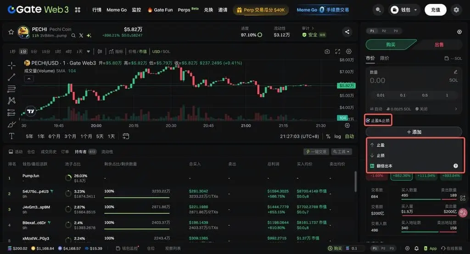The image size is (470, 254).
Task: Open chart indicators (指标)
Action: coord(116,51)
